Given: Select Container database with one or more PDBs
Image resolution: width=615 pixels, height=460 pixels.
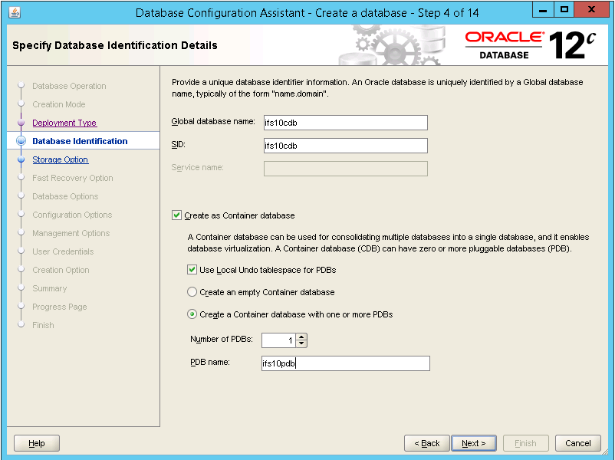Looking at the screenshot, I should coord(192,314).
